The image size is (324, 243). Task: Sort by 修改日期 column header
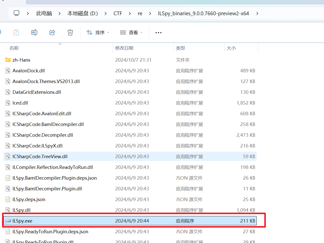click(124, 48)
